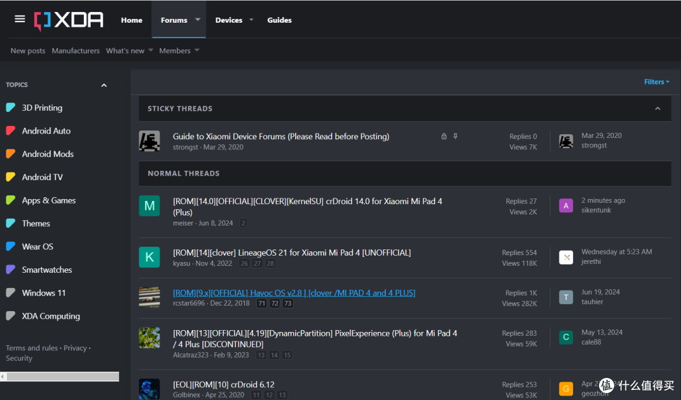Expand the Devices dropdown arrow
This screenshot has height=400, width=681.
click(x=251, y=20)
